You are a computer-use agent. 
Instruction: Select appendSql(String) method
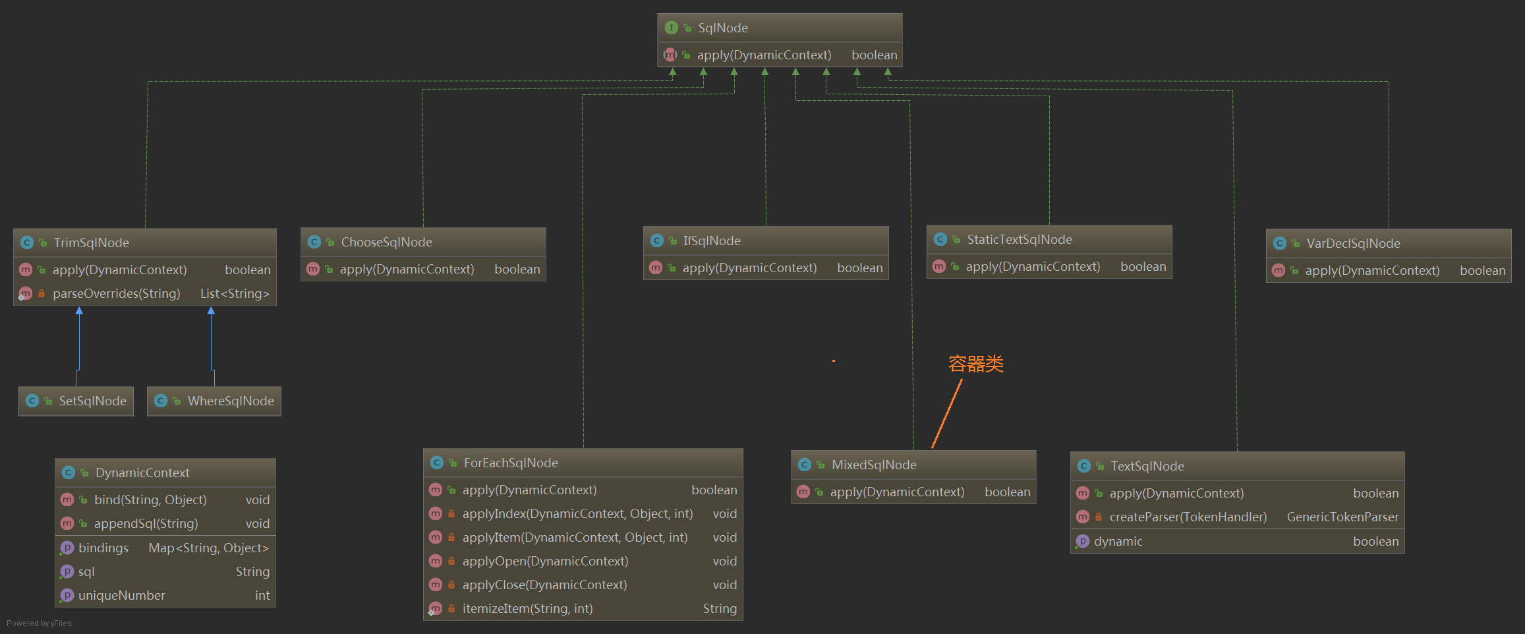146,523
